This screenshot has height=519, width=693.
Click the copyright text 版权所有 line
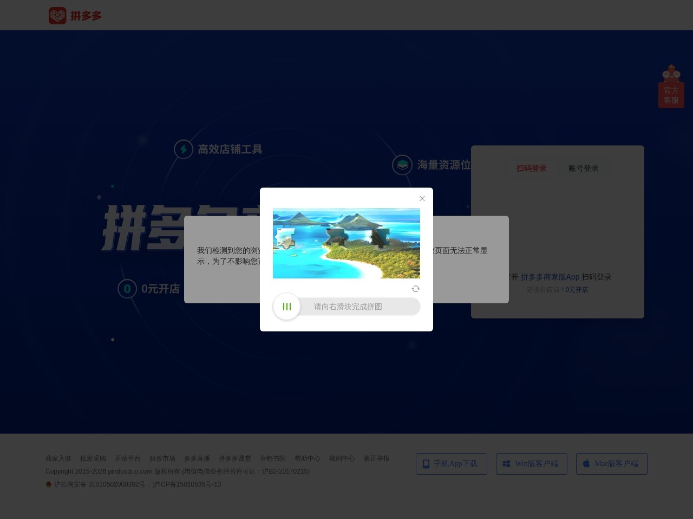178,471
